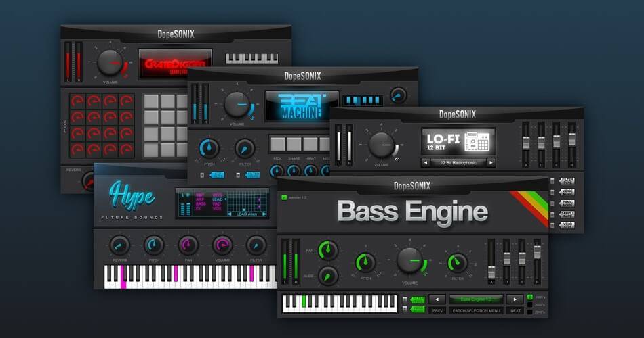The width and height of the screenshot is (644, 338).
Task: Click previous-patch arrow in Bass Engine
Action: tap(437, 299)
